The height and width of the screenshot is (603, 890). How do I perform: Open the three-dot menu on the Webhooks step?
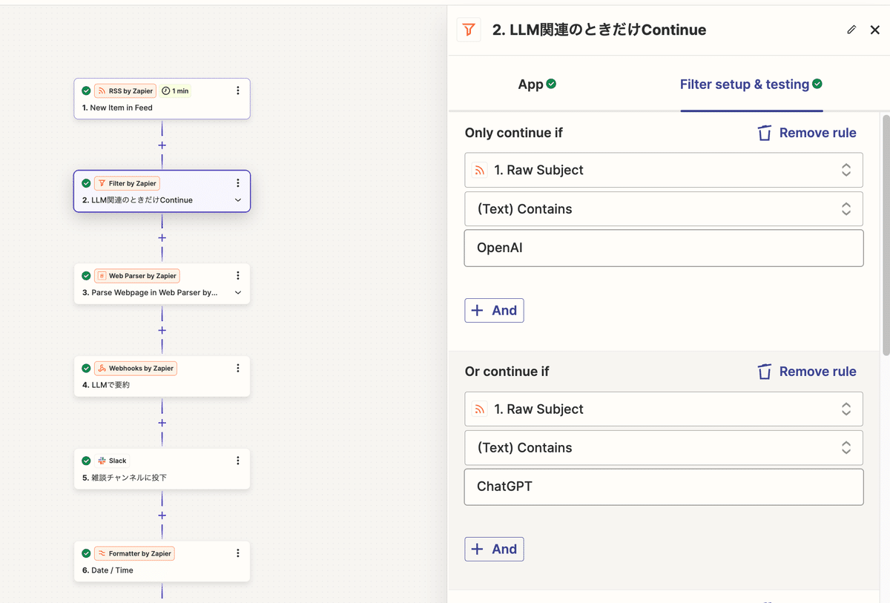(237, 368)
